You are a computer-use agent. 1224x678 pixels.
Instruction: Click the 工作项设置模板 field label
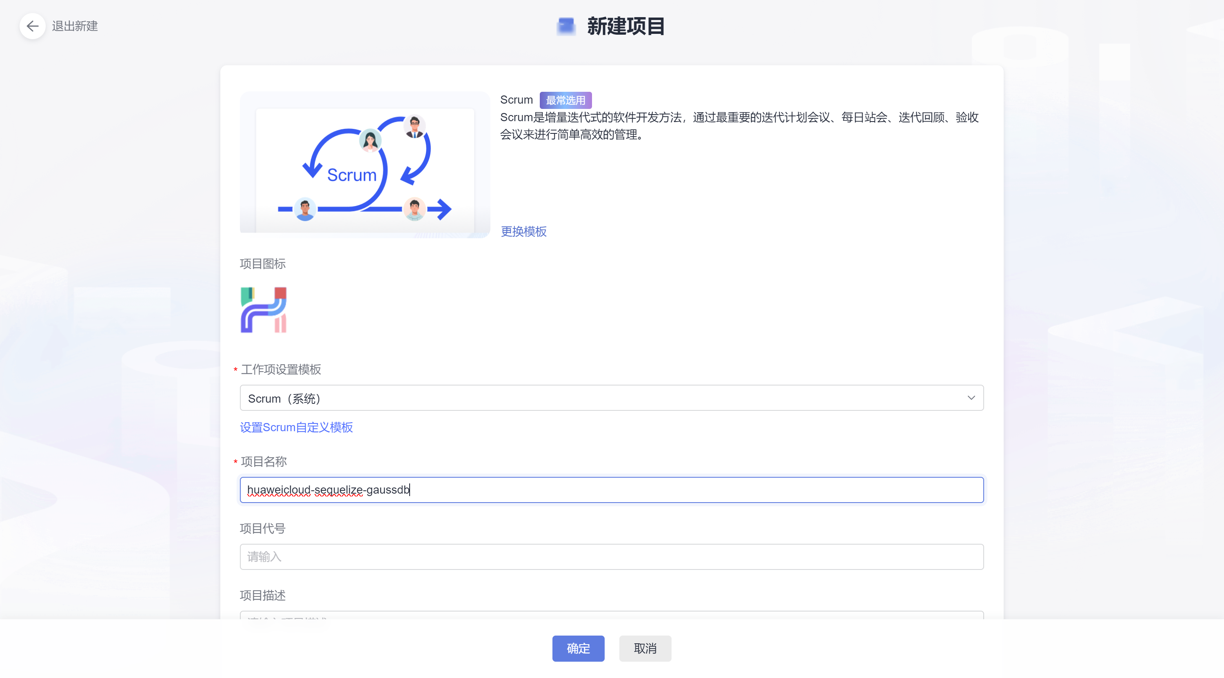click(281, 369)
